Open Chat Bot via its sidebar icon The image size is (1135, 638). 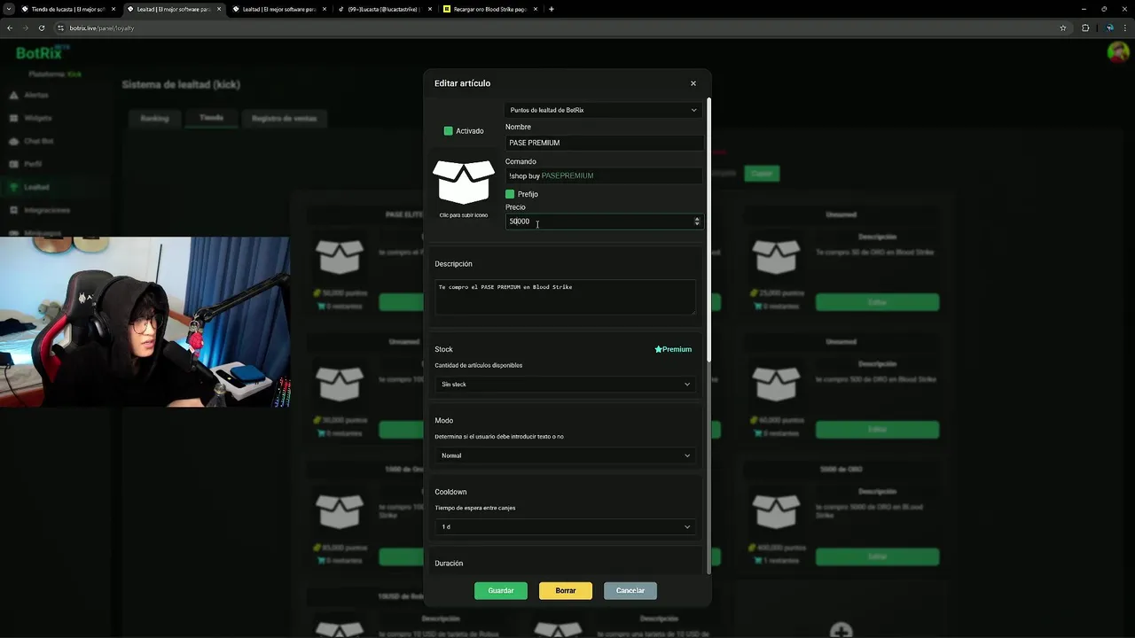pyautogui.click(x=13, y=141)
